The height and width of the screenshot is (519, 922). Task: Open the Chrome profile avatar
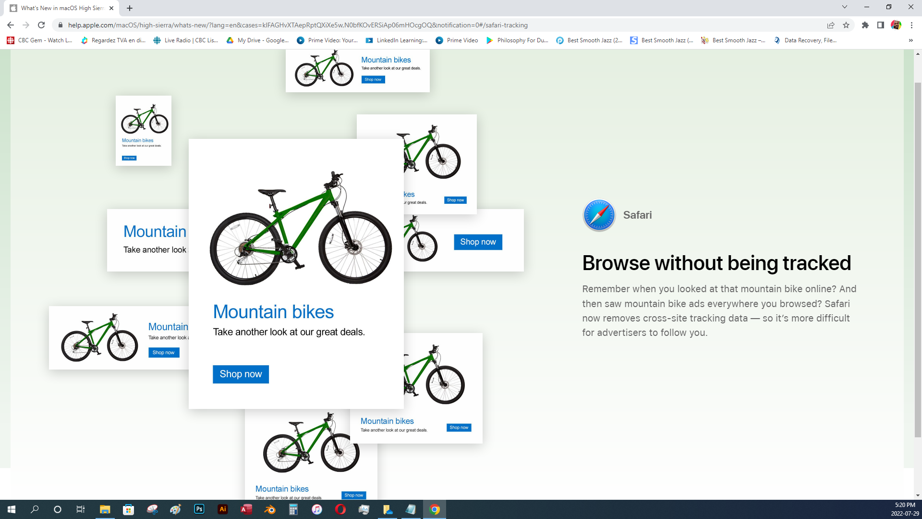point(896,25)
